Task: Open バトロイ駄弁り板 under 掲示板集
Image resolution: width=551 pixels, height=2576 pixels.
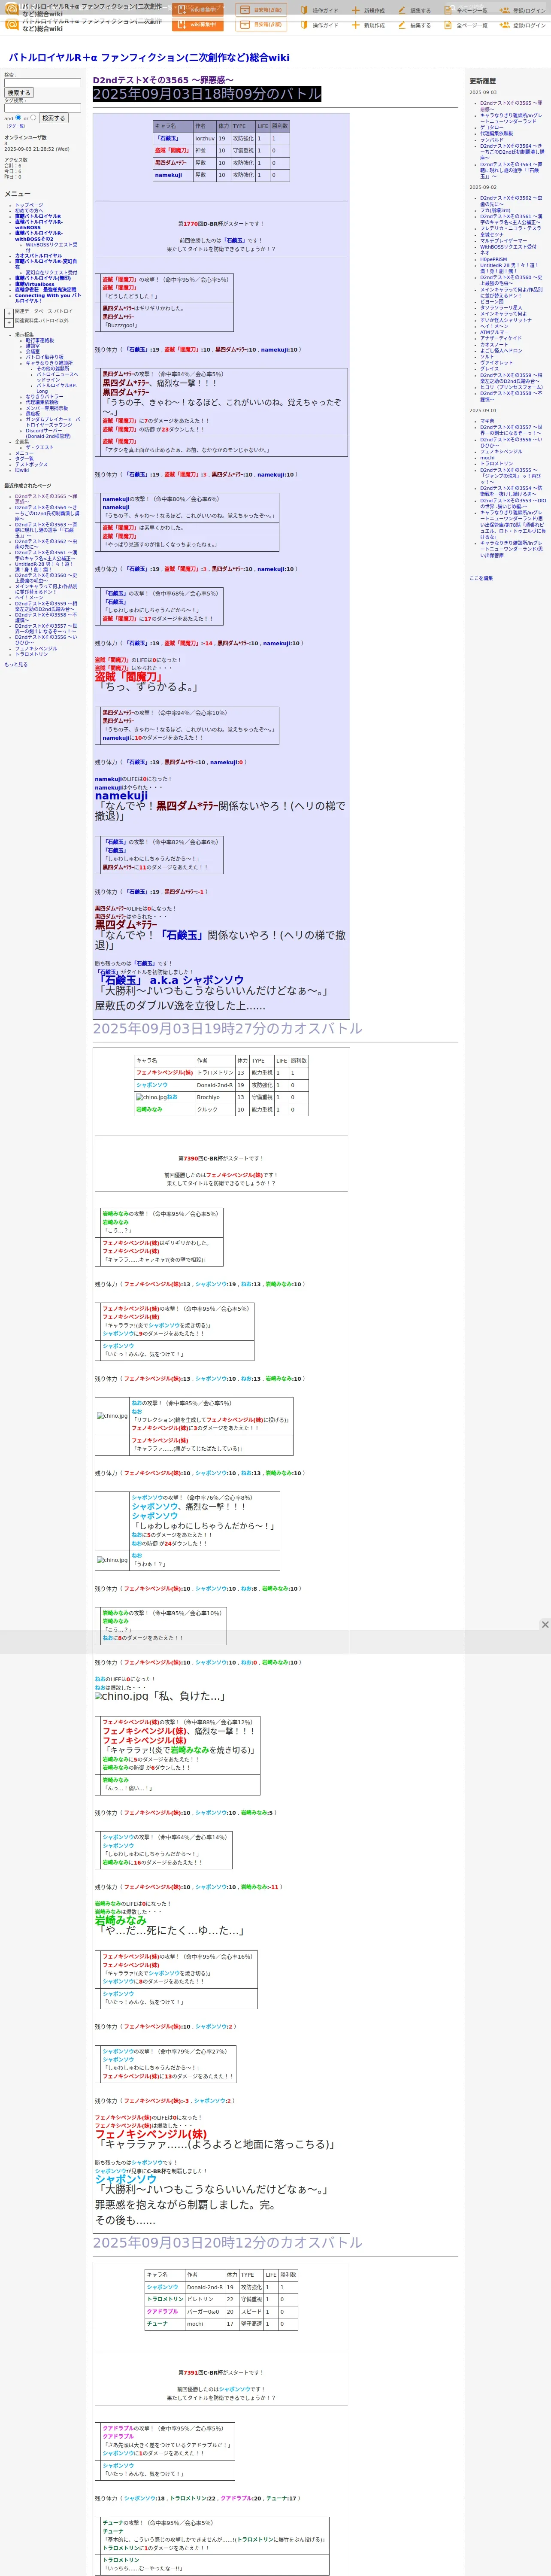Action: pos(44,357)
